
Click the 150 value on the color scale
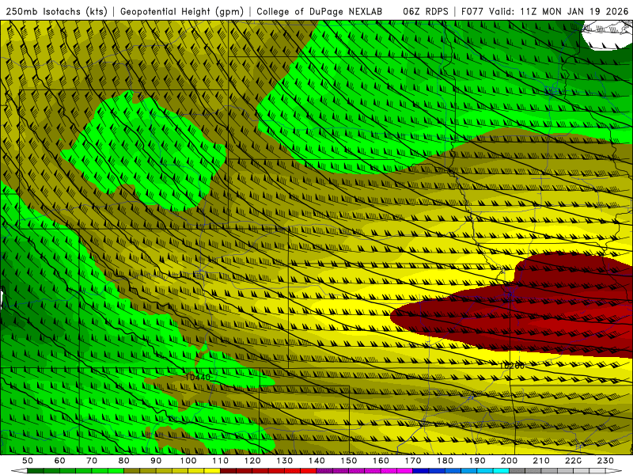(349, 461)
